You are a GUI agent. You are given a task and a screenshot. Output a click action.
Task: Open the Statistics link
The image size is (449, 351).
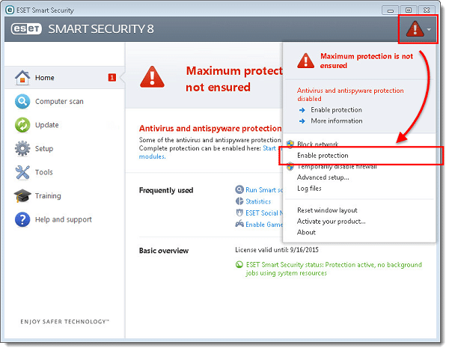point(258,201)
